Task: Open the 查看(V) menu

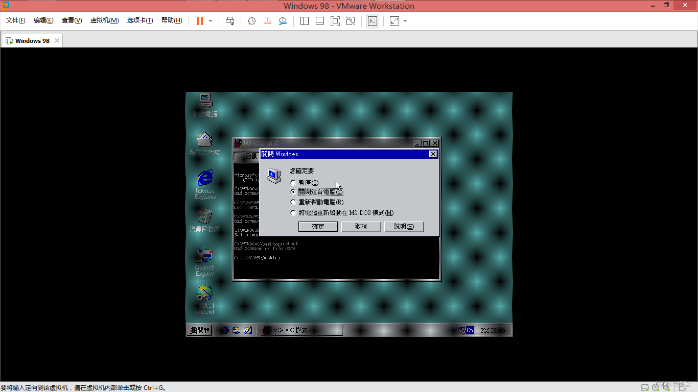Action: coord(72,20)
